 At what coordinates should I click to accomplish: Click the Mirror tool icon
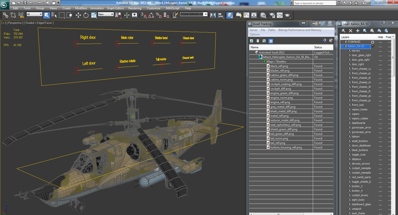[213, 15]
